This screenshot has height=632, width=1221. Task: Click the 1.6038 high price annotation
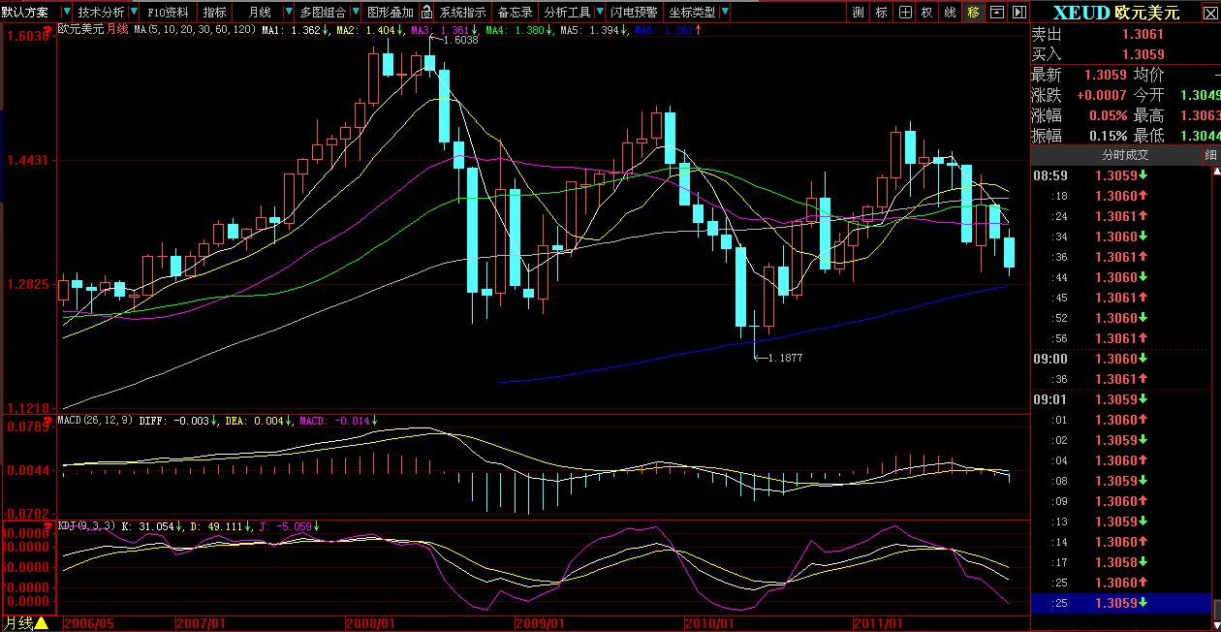coord(460,41)
